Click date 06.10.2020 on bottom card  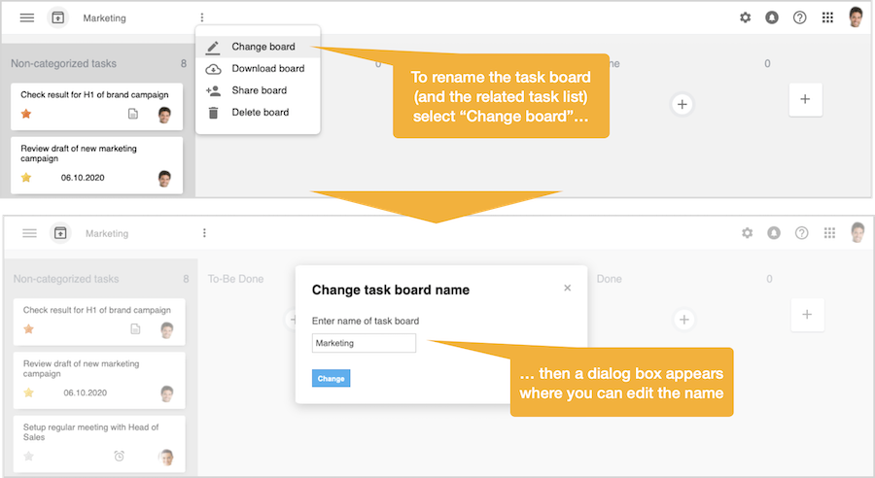click(x=85, y=393)
